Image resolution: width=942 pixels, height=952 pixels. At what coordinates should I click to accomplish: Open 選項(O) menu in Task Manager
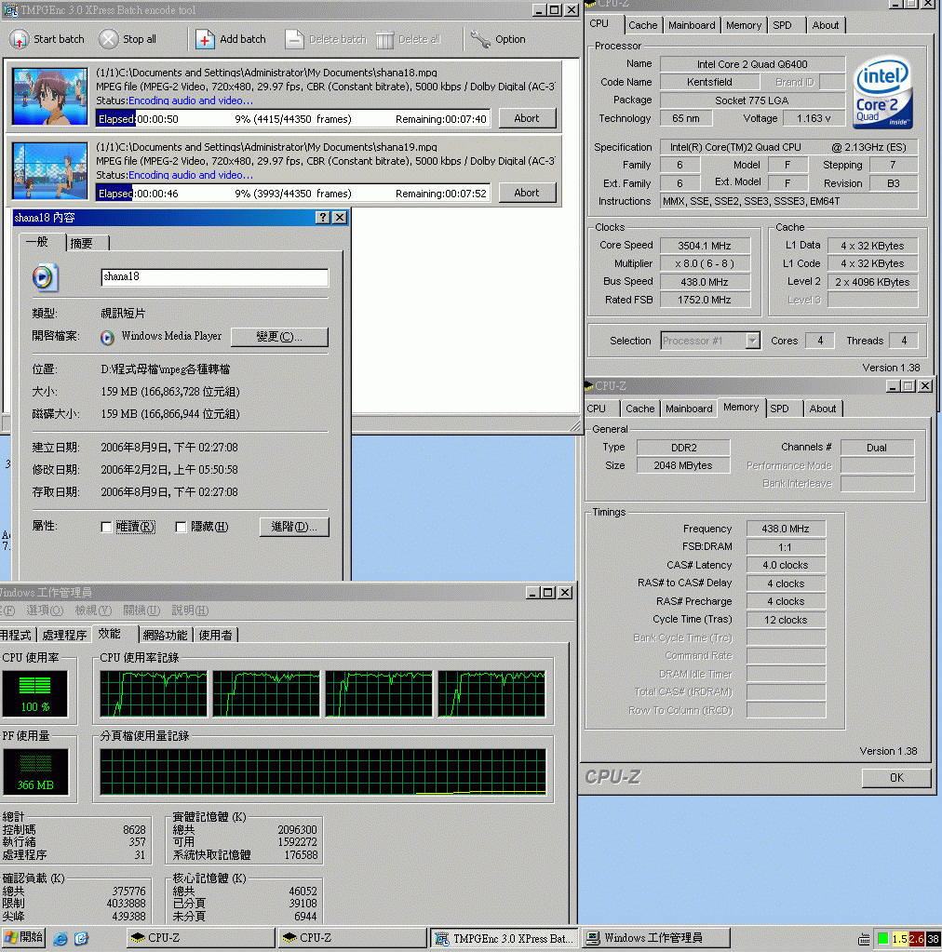pos(45,610)
